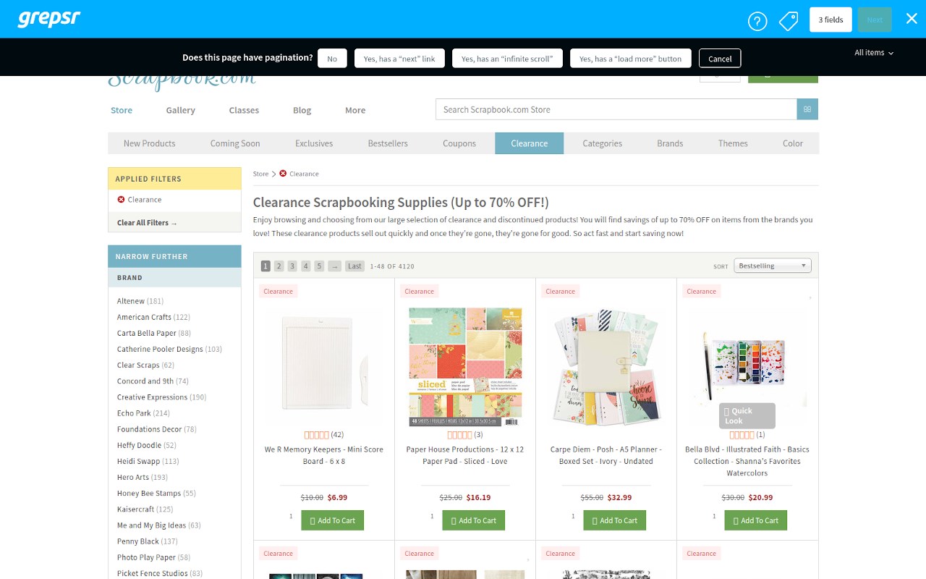
Task: Cancel the pagination prompt
Action: click(x=720, y=59)
